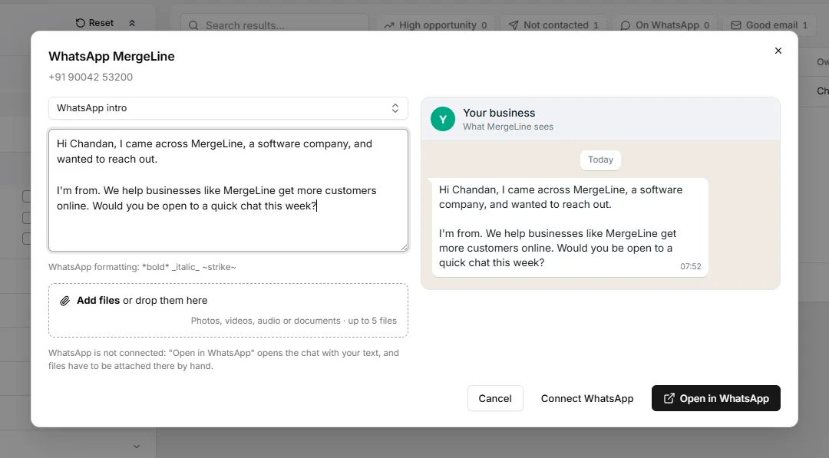Cancel the WhatsApp message dialog
This screenshot has height=458, width=829.
pos(495,398)
